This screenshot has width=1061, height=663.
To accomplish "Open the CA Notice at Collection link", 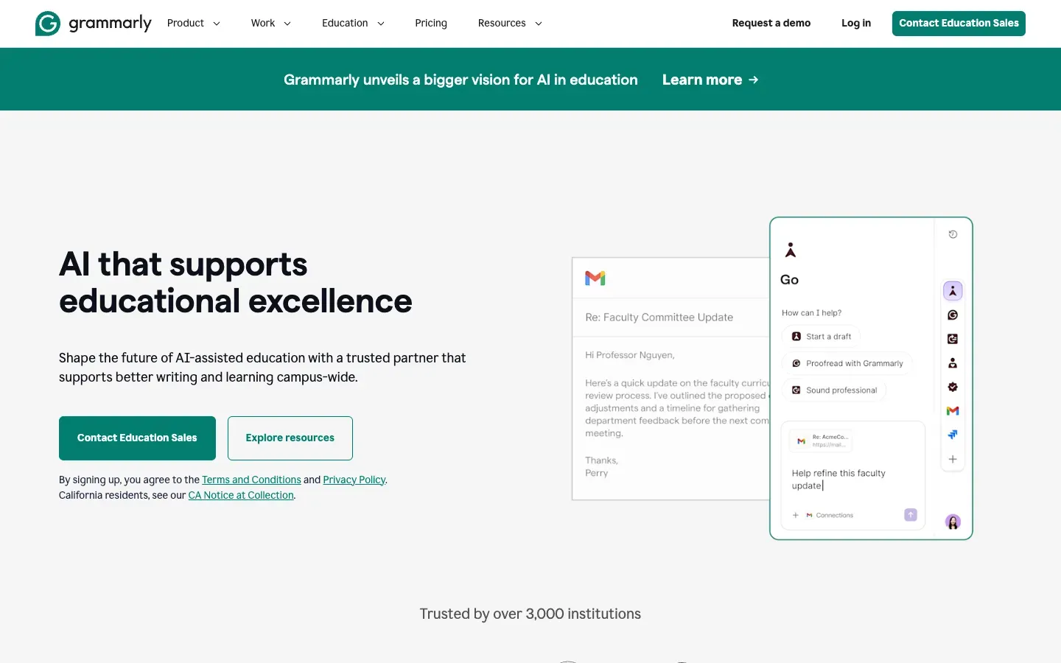I will click(x=241, y=495).
